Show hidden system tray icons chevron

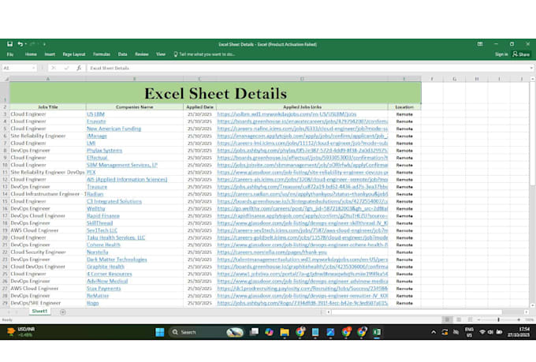coord(434,332)
